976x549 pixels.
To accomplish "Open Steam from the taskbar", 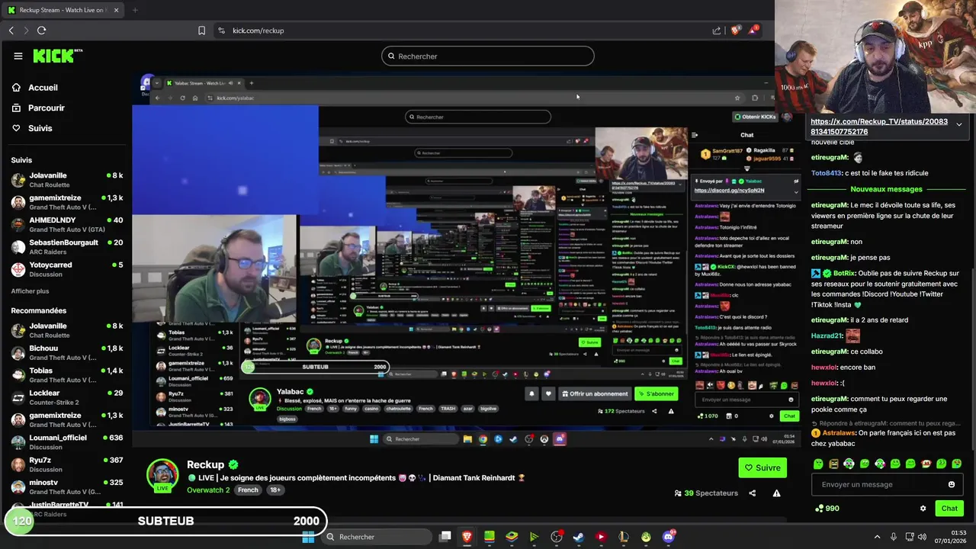I will point(579,537).
